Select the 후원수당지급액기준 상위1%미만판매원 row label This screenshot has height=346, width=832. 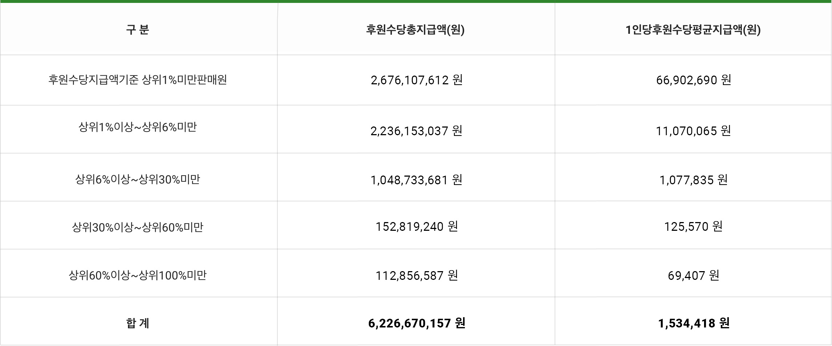pos(137,80)
